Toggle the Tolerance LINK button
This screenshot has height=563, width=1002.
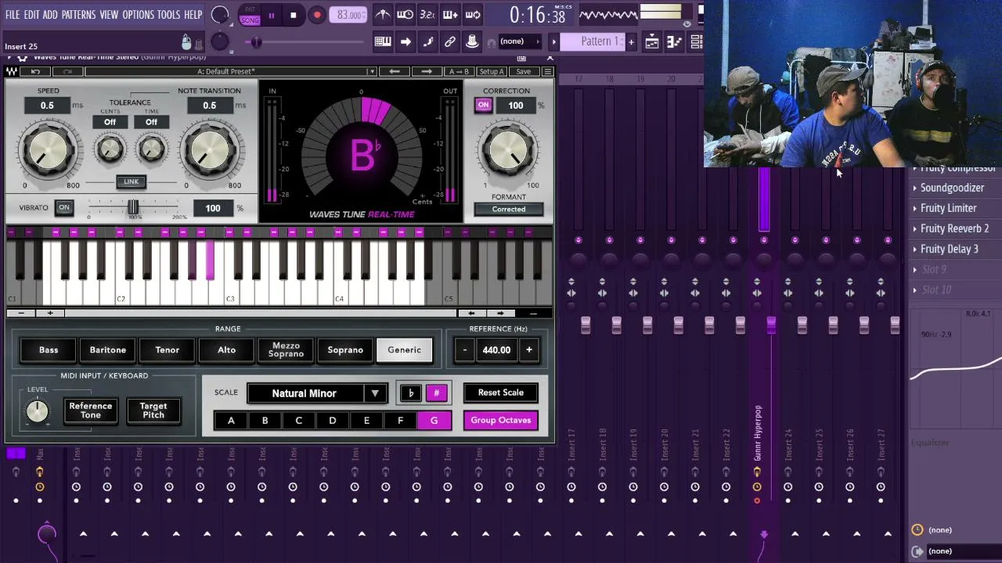coord(131,181)
